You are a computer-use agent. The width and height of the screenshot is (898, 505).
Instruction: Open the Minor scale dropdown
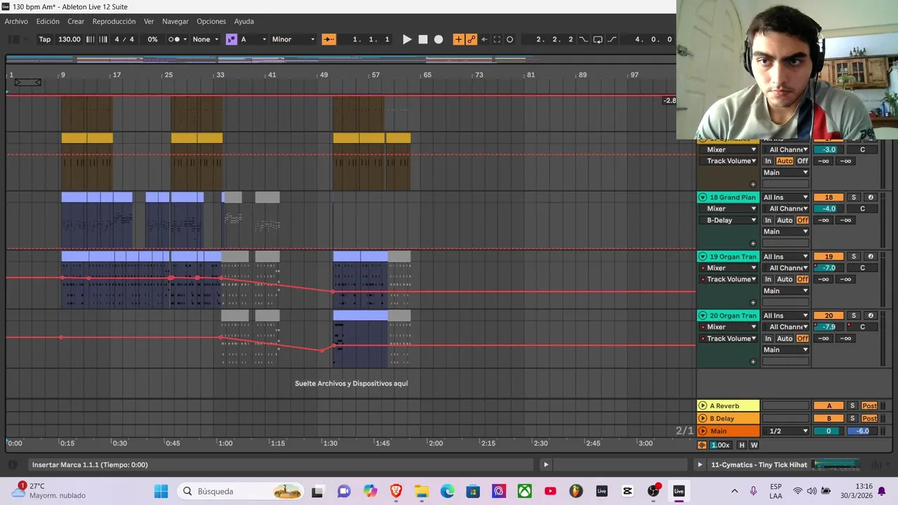(293, 39)
